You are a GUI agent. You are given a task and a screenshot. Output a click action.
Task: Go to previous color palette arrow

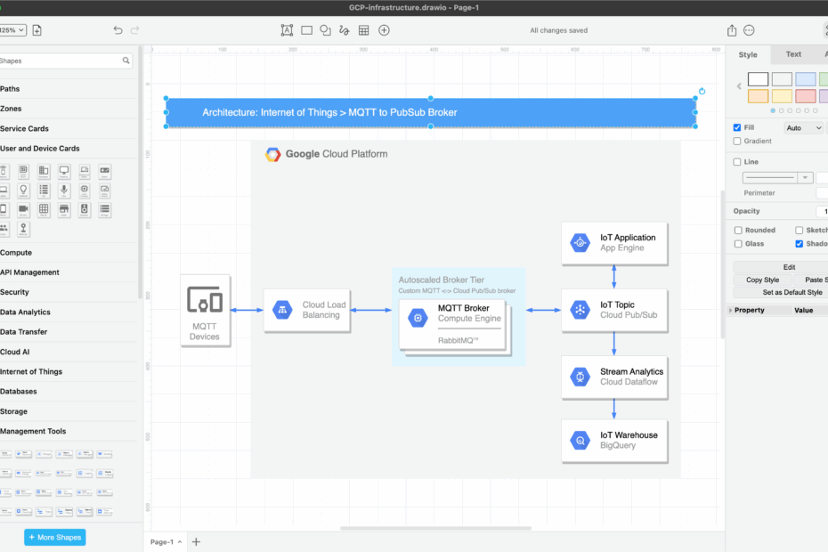739,86
